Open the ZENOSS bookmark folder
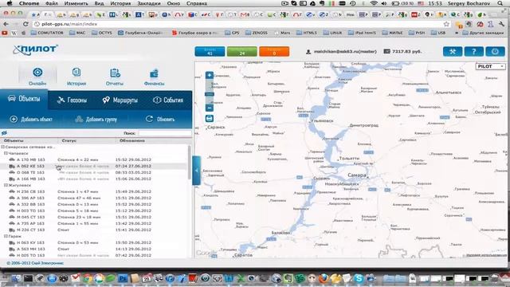The image size is (510, 287). click(257, 33)
